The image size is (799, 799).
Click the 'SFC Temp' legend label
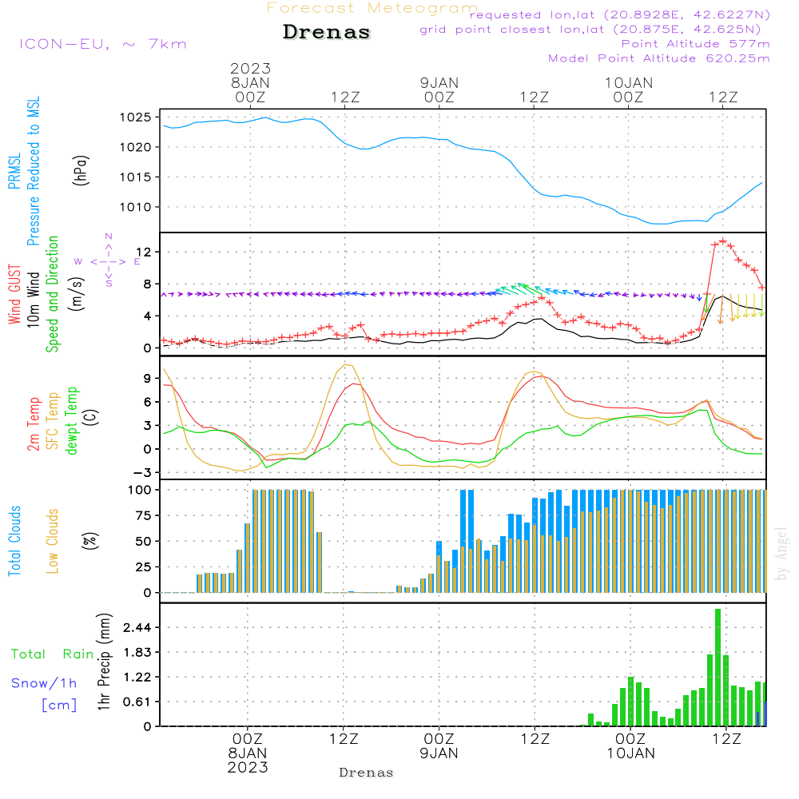[53, 421]
